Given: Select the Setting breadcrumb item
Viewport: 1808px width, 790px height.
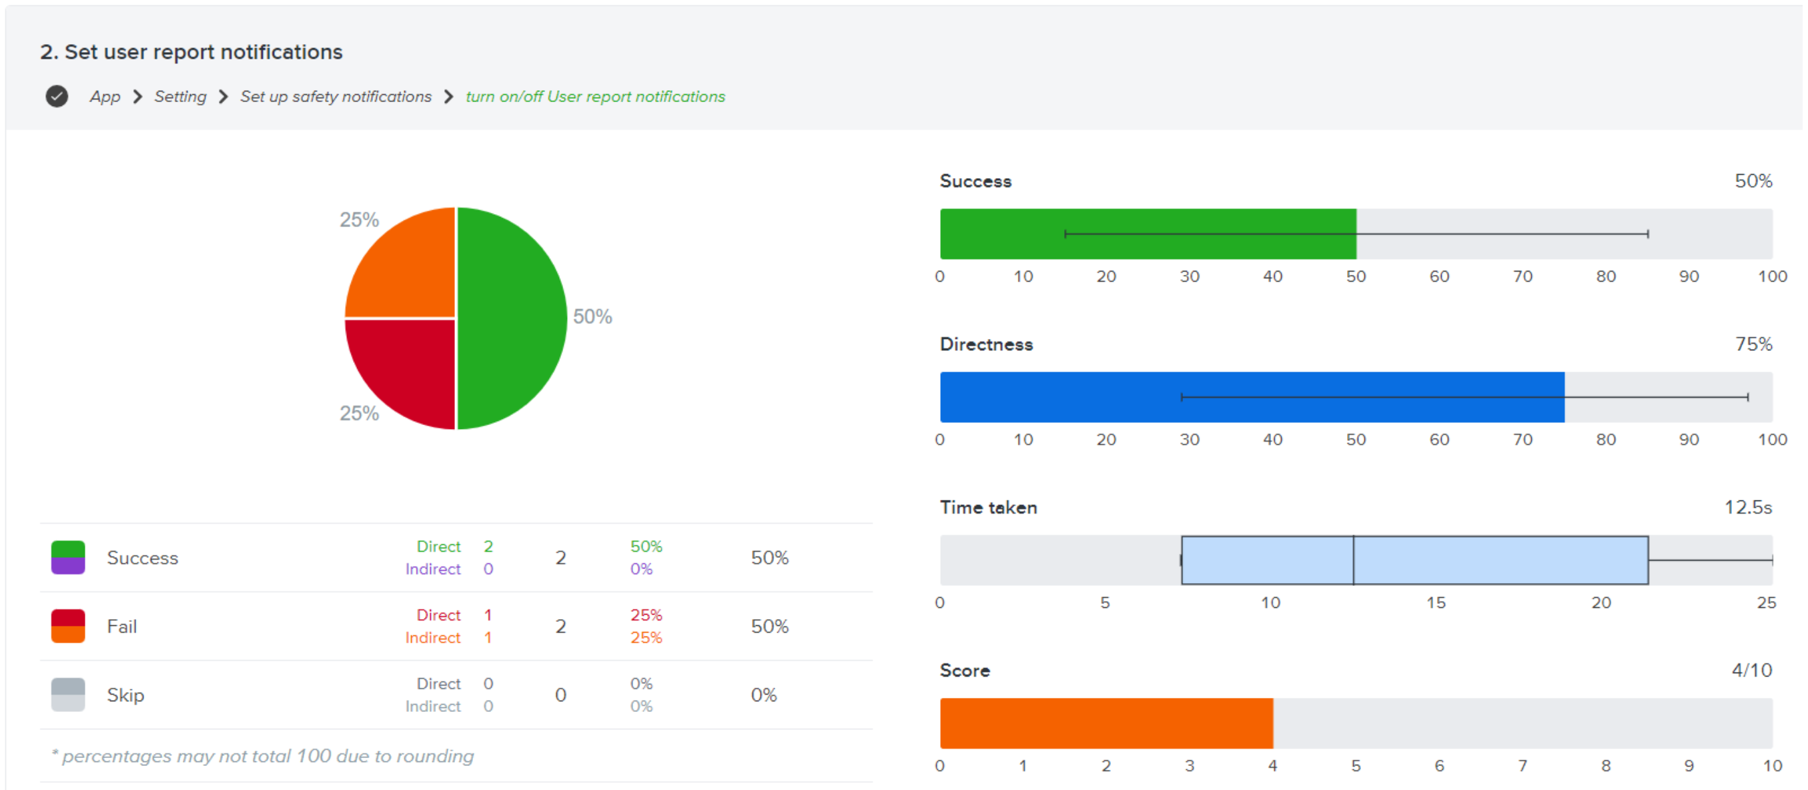Looking at the screenshot, I should coord(180,96).
